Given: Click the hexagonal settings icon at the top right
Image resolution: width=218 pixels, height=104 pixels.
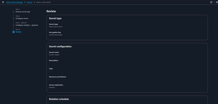Looking at the screenshot, I should click(217, 2).
